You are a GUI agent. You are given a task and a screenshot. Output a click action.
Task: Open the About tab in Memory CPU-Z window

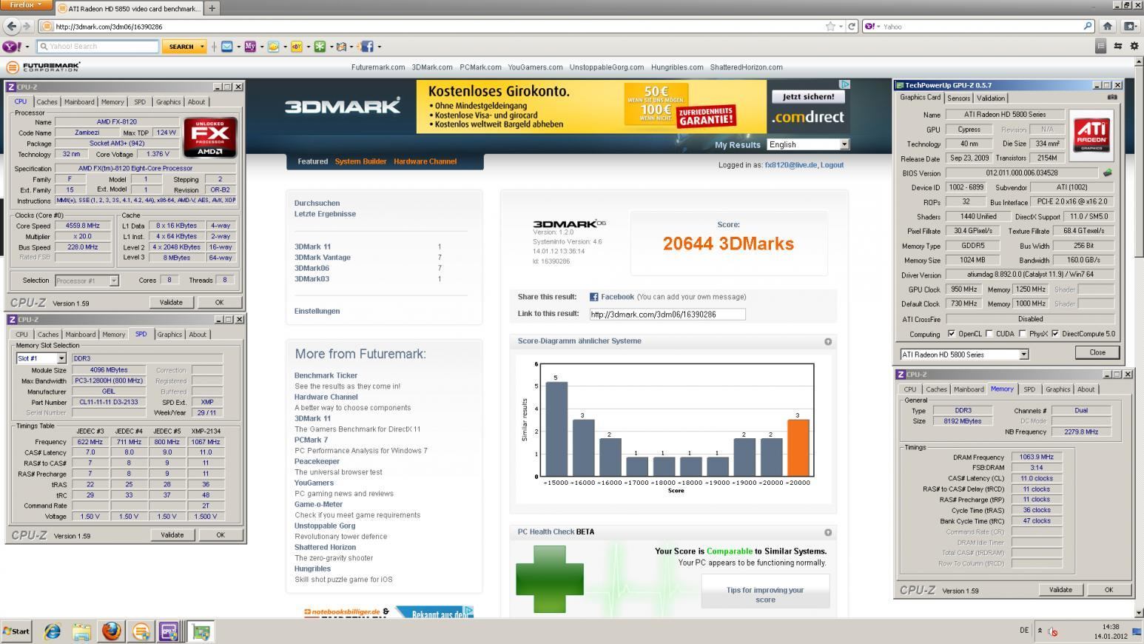pyautogui.click(x=1086, y=389)
